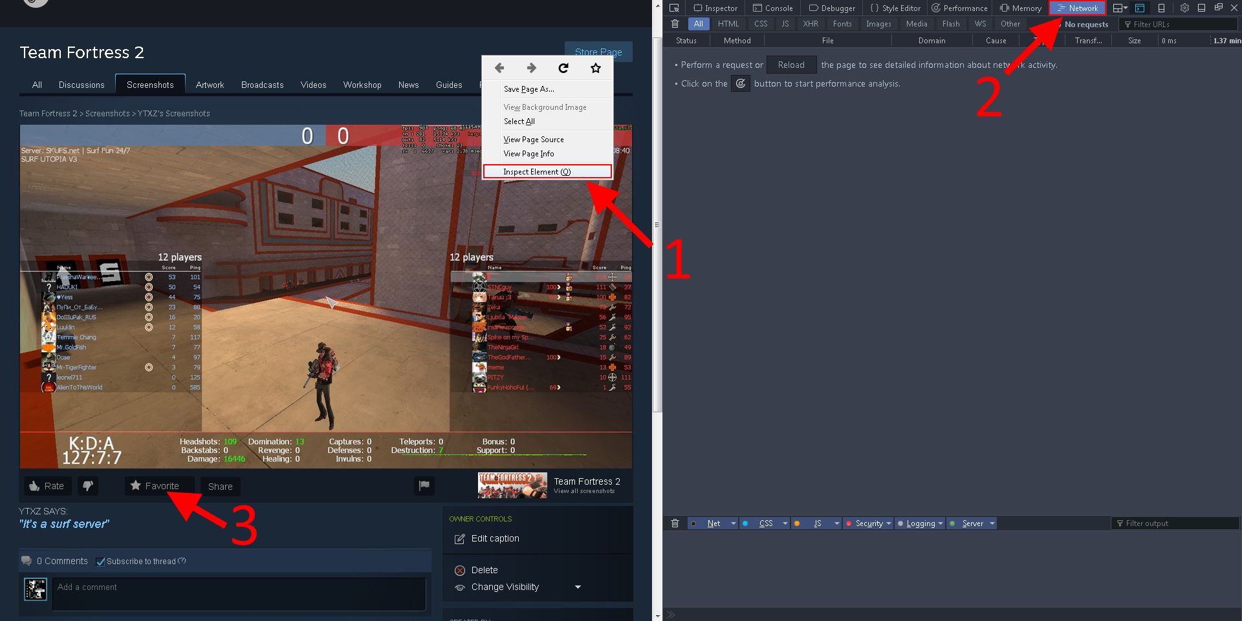The image size is (1242, 621).
Task: Uncheck Subscribe to thread checkbox
Action: 100,562
